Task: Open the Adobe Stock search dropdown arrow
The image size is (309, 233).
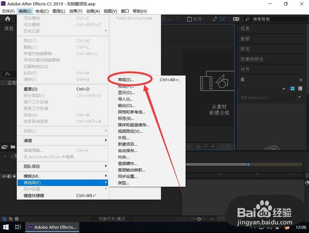Action: (299, 97)
